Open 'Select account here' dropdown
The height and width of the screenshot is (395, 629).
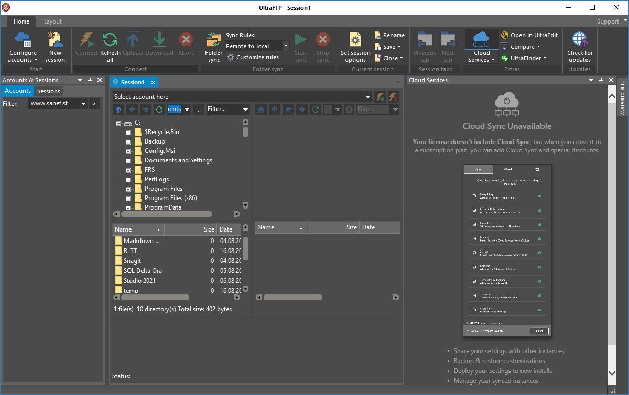[368, 97]
